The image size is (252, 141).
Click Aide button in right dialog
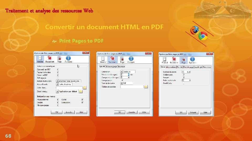[205, 112]
